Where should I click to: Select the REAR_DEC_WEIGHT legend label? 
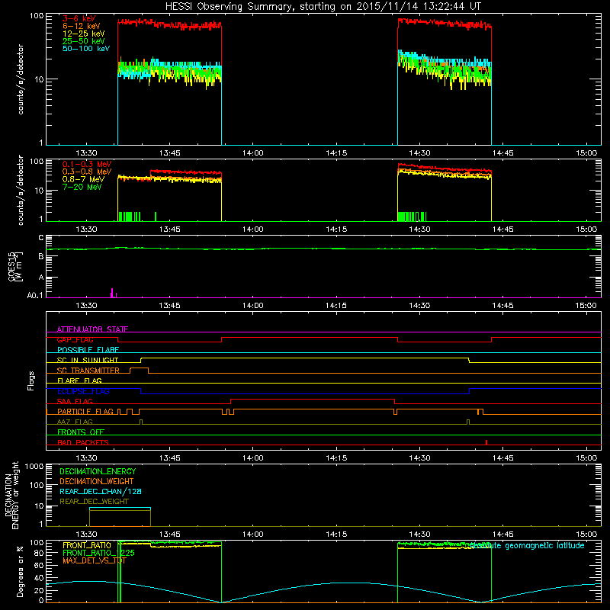(x=94, y=502)
